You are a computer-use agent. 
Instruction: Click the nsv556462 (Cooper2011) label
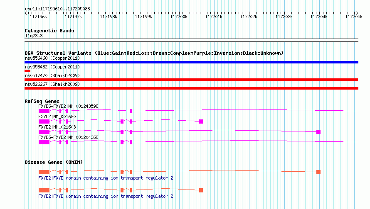coord(52,67)
